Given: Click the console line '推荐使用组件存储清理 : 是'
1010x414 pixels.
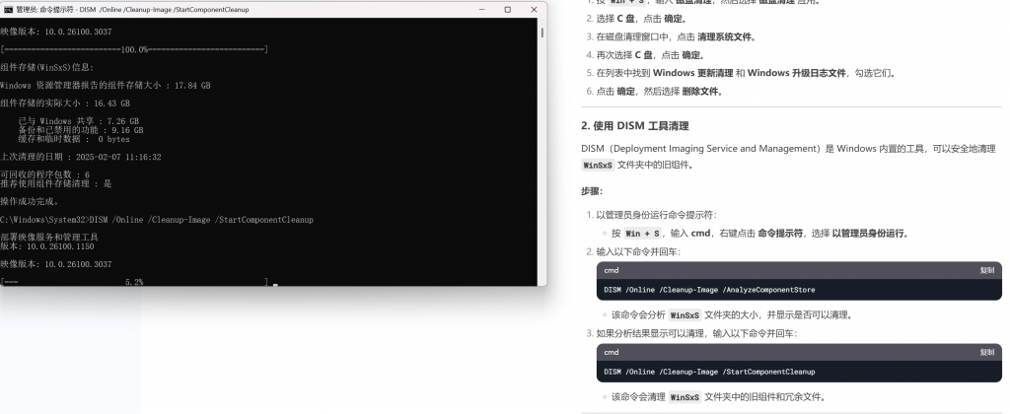Looking at the screenshot, I should (56, 183).
